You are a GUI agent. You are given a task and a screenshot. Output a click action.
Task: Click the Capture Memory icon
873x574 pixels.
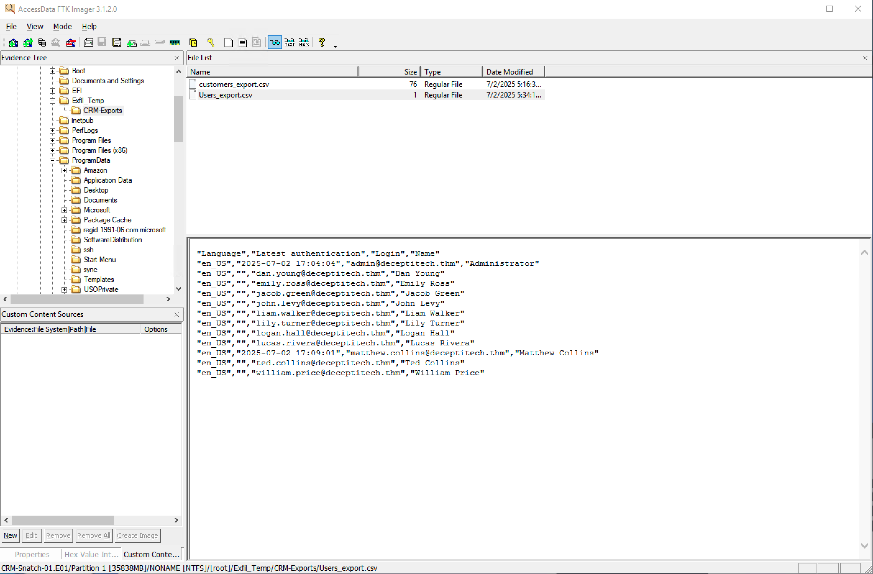175,42
